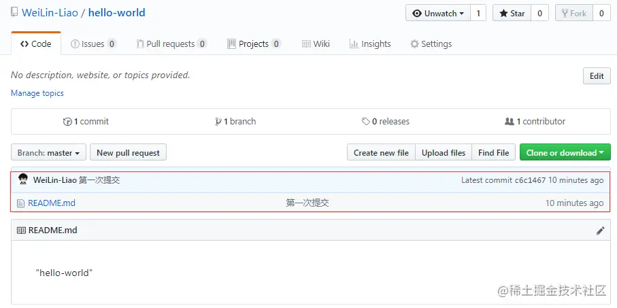This screenshot has width=617, height=308.
Task: Open the WeiLin-Liao owner profile link
Action: tap(50, 13)
